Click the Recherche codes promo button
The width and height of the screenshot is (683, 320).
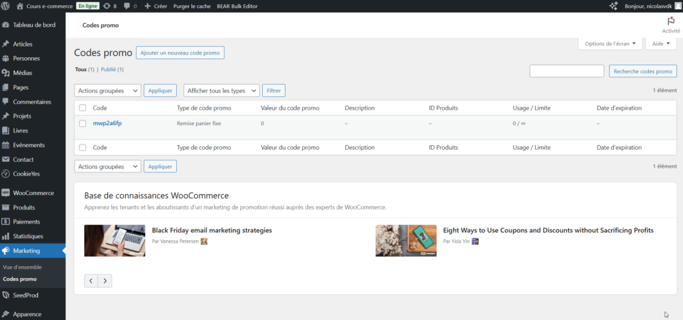[643, 71]
